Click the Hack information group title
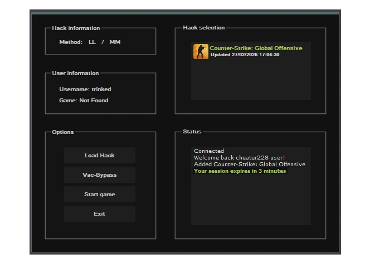The width and height of the screenshot is (370, 264). tap(76, 28)
